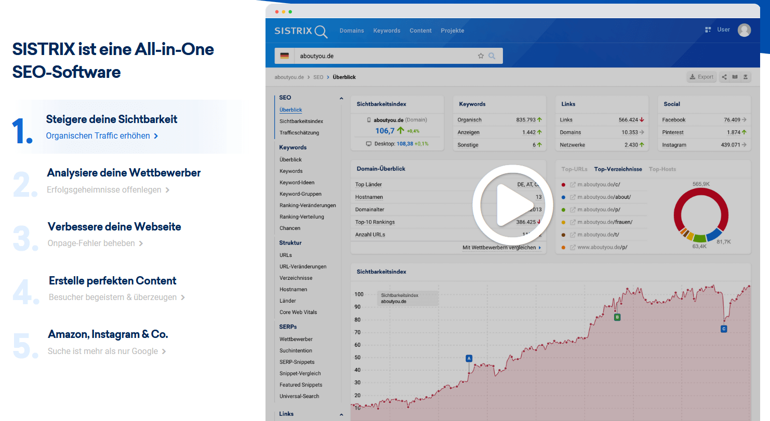Viewport: 770px width, 421px height.
Task: Open Keyword-Ideen in the sidebar
Action: [297, 182]
